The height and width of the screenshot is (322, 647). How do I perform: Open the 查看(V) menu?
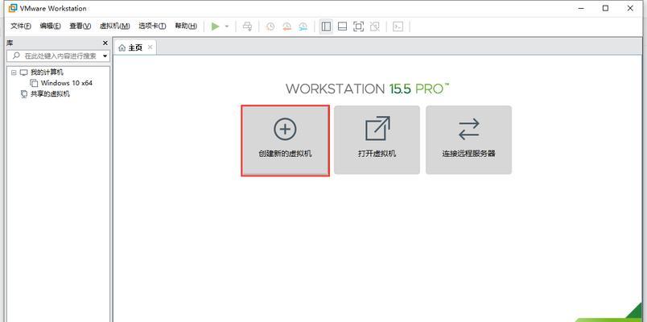point(80,26)
